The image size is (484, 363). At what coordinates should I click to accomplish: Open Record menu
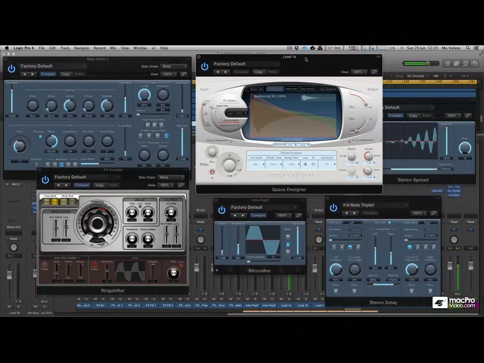[x=99, y=48]
